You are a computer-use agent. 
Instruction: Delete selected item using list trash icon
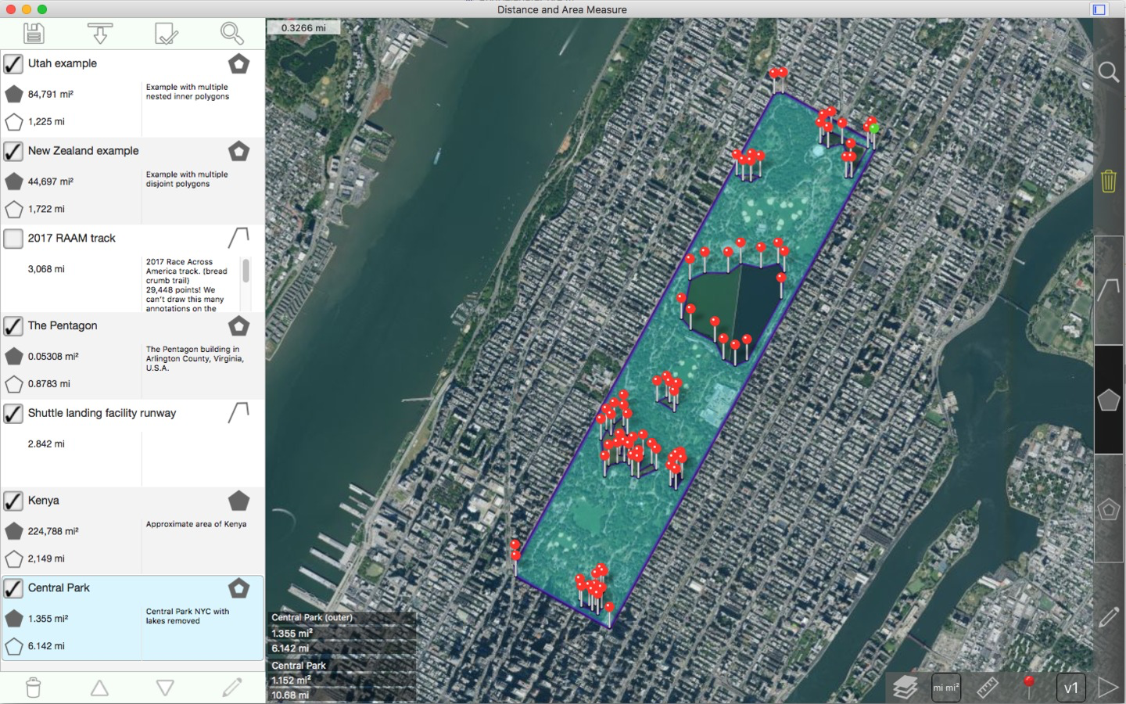34,688
